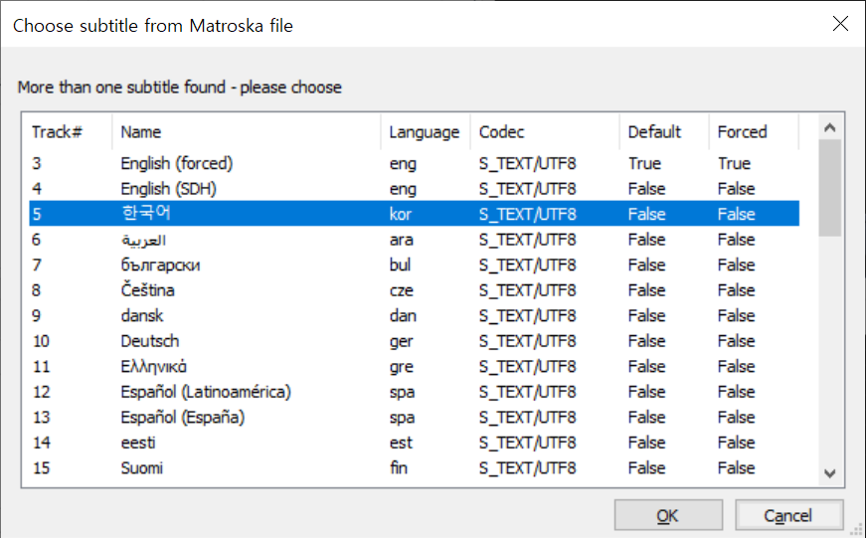Click the vertical scrollbar thumb
This screenshot has width=866, height=538.
pos(829,188)
